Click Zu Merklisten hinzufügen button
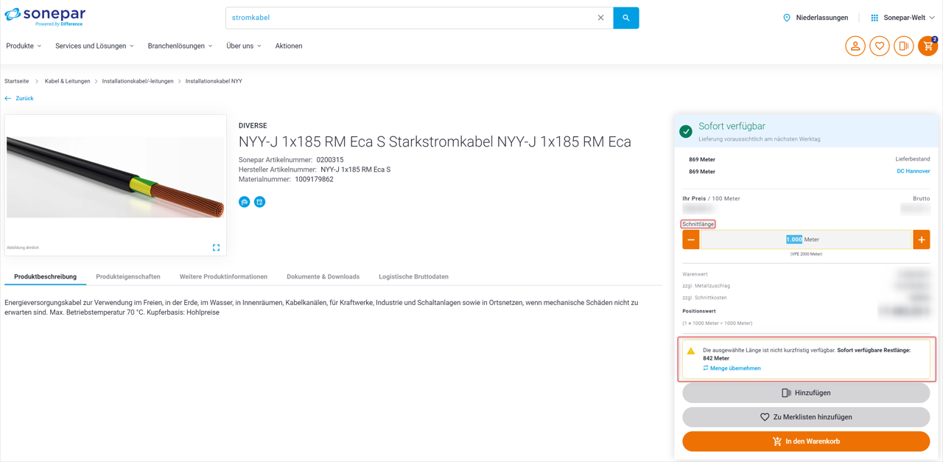Image resolution: width=943 pixels, height=462 pixels. pos(806,417)
